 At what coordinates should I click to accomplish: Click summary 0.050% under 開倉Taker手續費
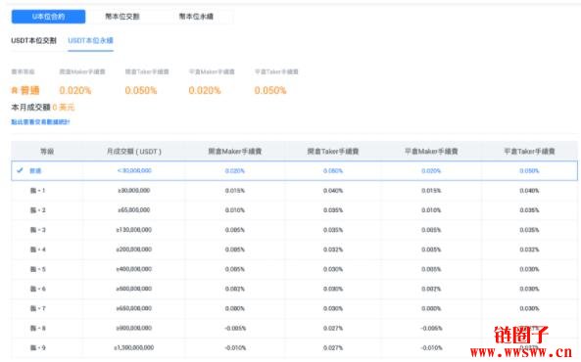(x=141, y=90)
